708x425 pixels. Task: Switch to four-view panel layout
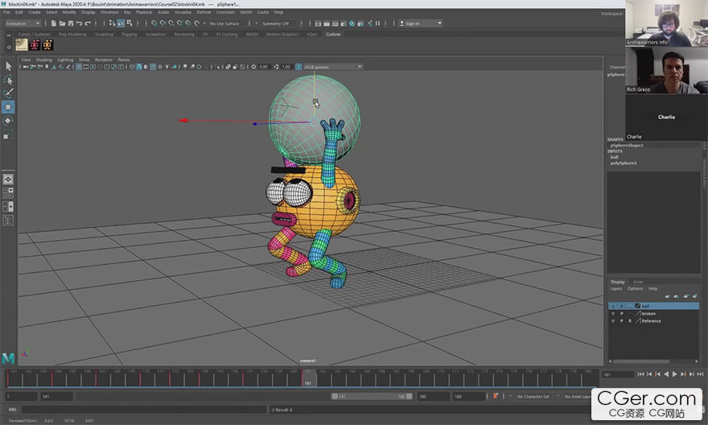(8, 193)
